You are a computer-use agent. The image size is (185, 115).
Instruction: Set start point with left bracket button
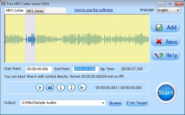point(61,87)
